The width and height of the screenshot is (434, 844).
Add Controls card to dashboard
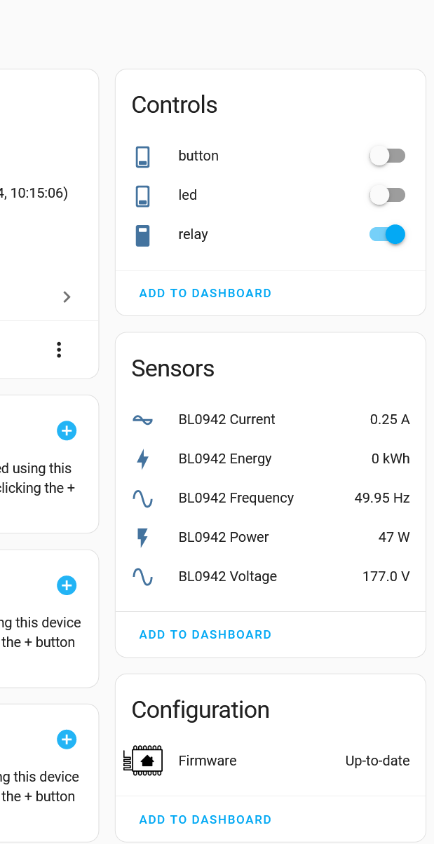(x=205, y=293)
